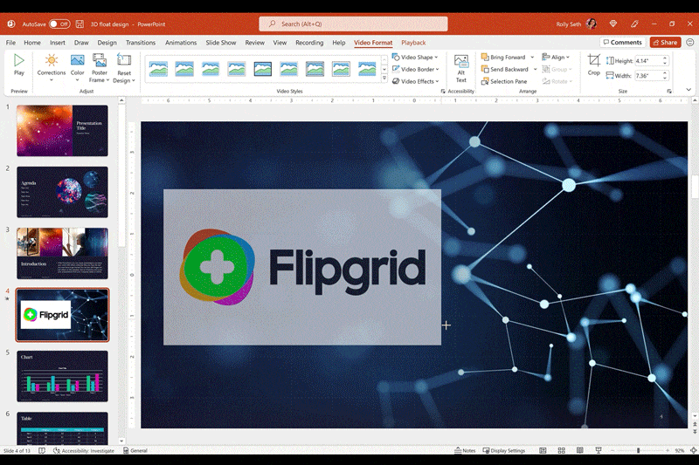Screen dimensions: 699x465
Task: Switch to Reading View icon
Action: 579,450
